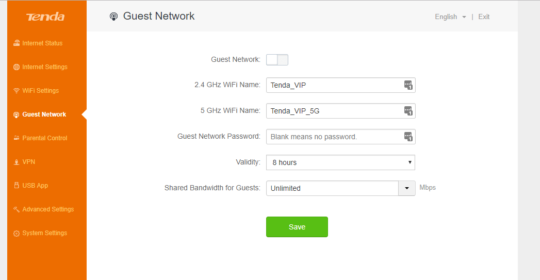Viewport: 540px width, 280px height.
Task: Click the USB App sidebar icon
Action: [17, 186]
